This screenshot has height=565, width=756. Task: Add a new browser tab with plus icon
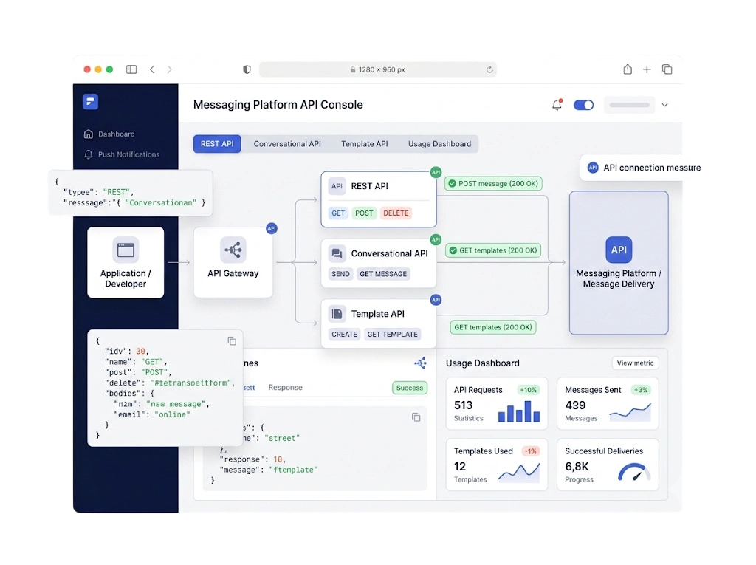(x=647, y=69)
